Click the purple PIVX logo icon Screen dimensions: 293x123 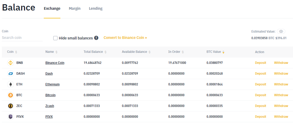[x=11, y=117]
